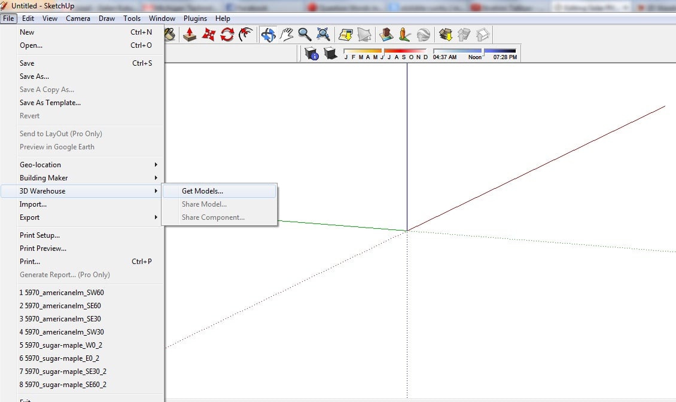Select the Push/Pull tool
Image resolution: width=676 pixels, height=402 pixels.
click(190, 35)
